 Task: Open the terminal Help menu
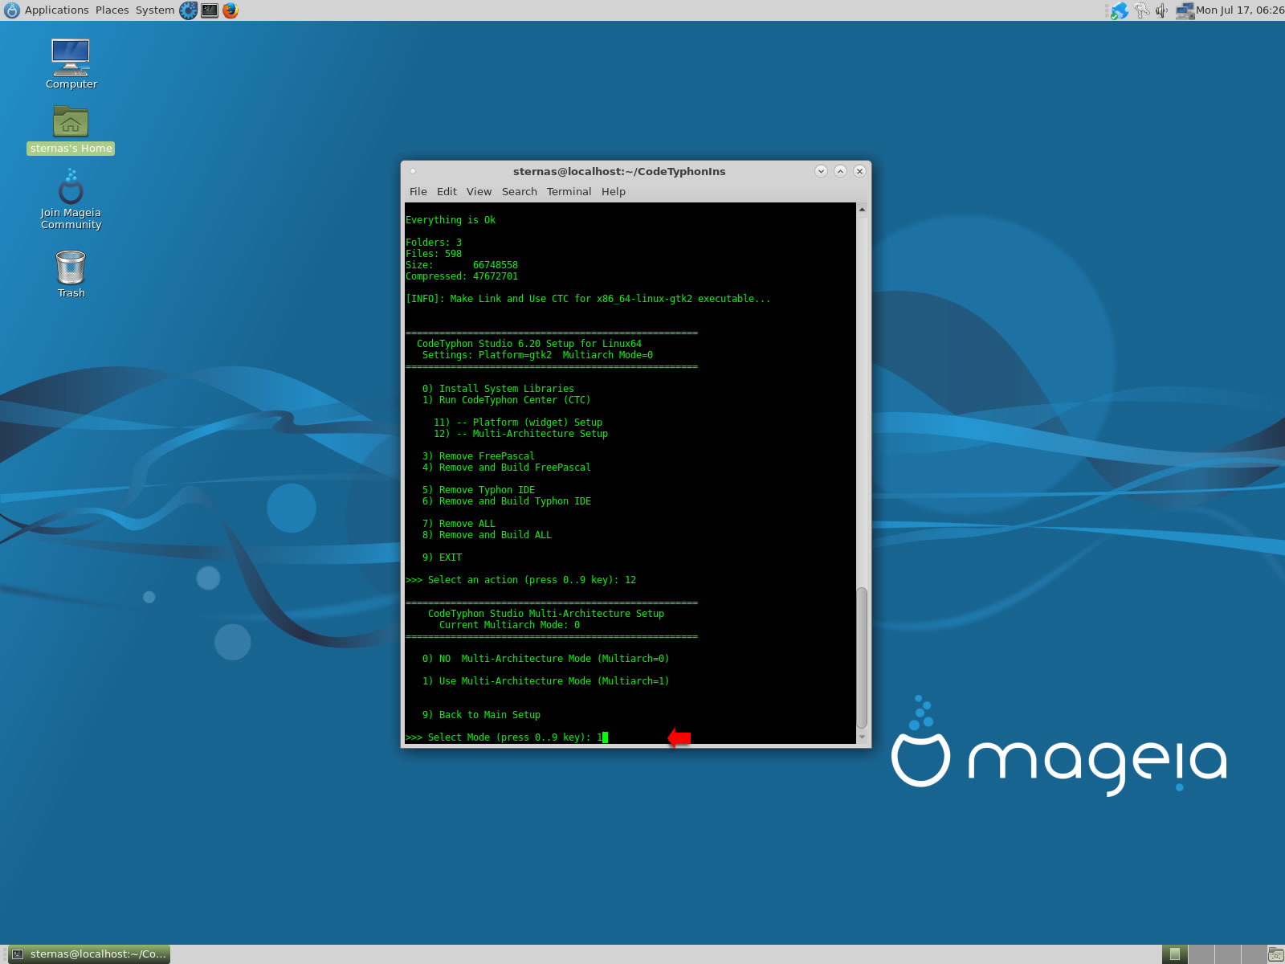[x=613, y=191]
